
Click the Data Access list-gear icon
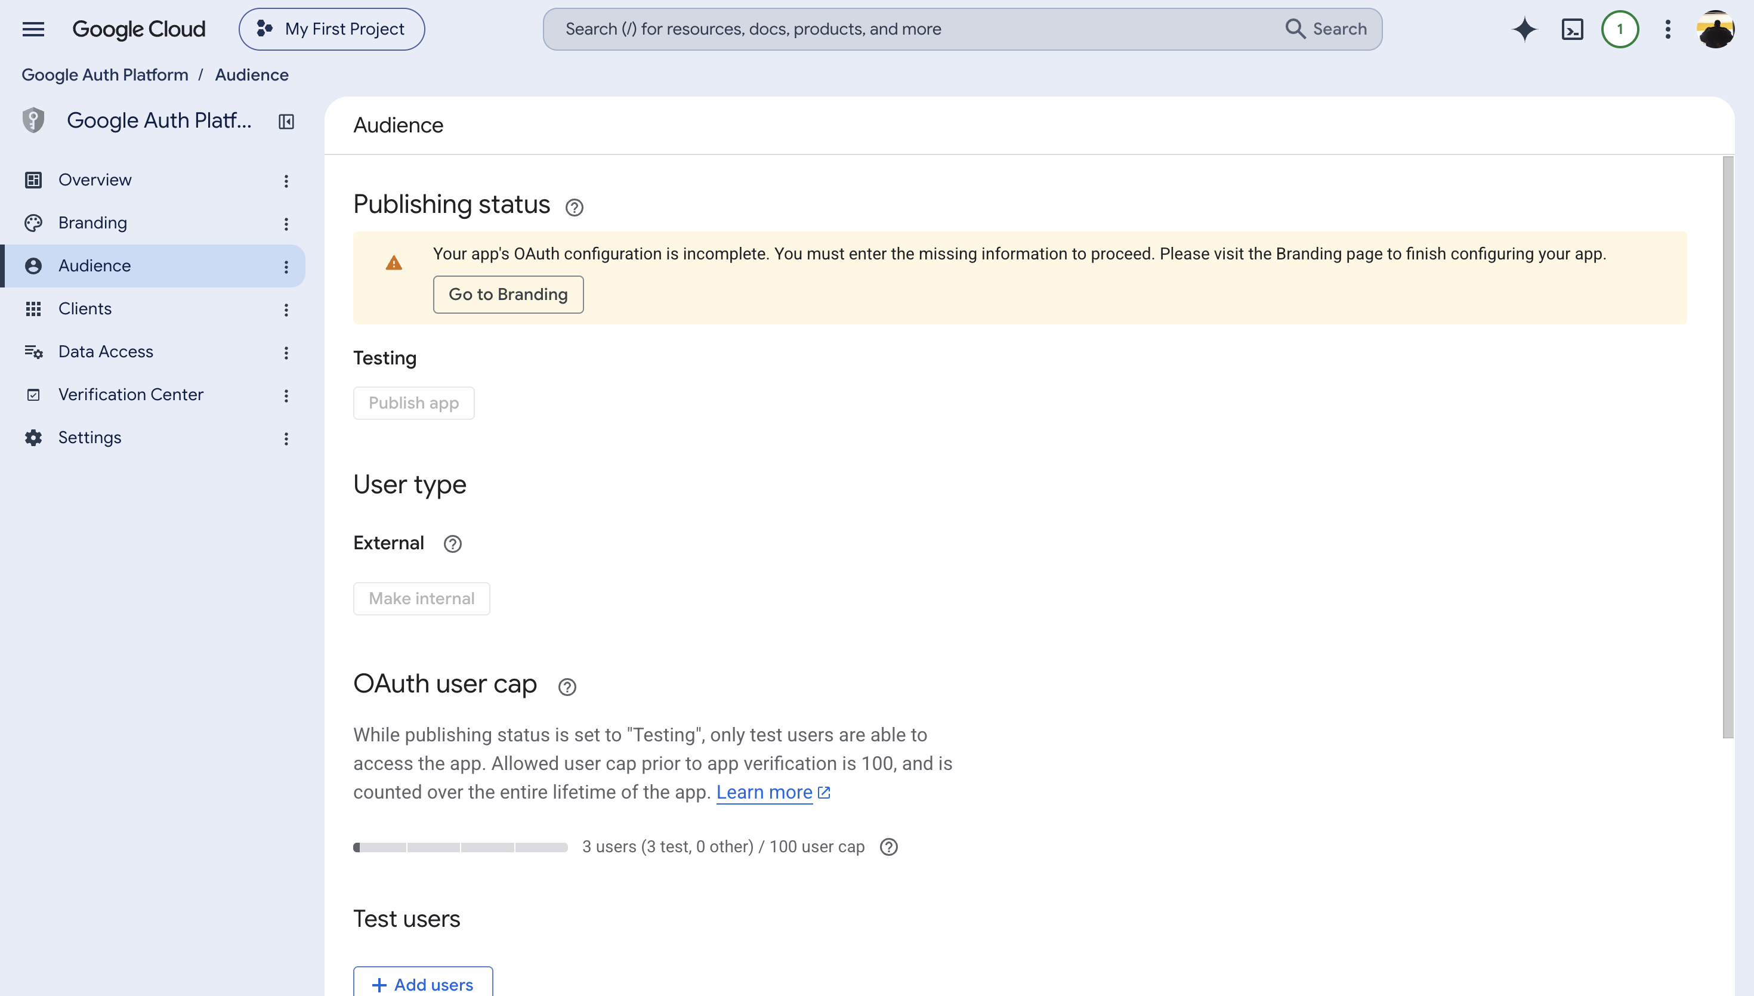click(33, 352)
